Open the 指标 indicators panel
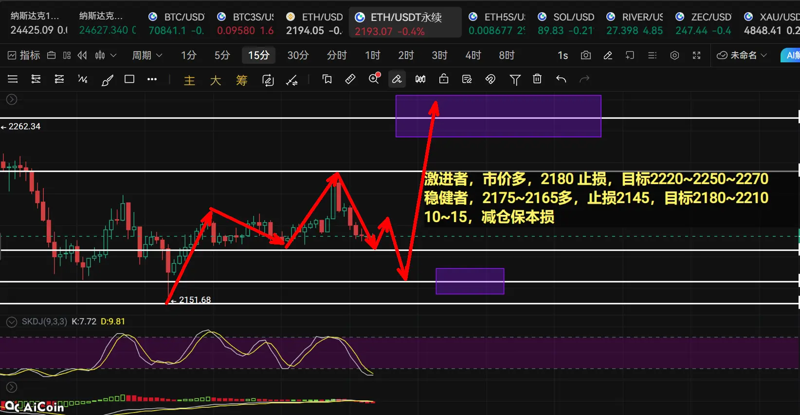Viewport: 800px width, 415px height. click(24, 56)
